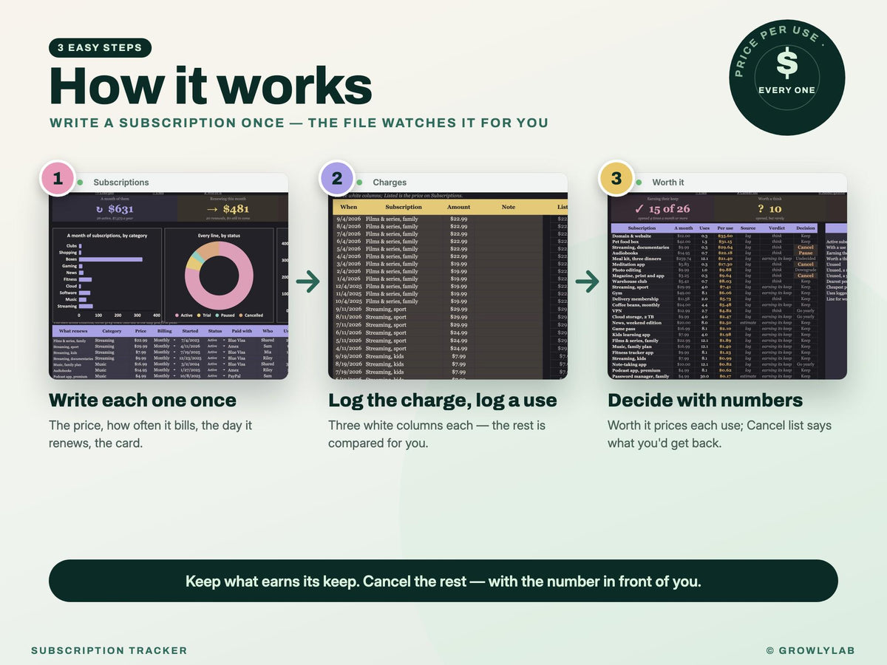
Task: Click the $16.99 price for Music, family plan
Action: coord(140,364)
